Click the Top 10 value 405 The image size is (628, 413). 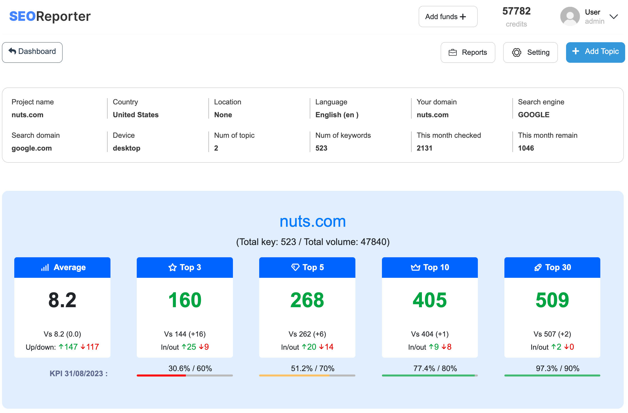pos(430,300)
